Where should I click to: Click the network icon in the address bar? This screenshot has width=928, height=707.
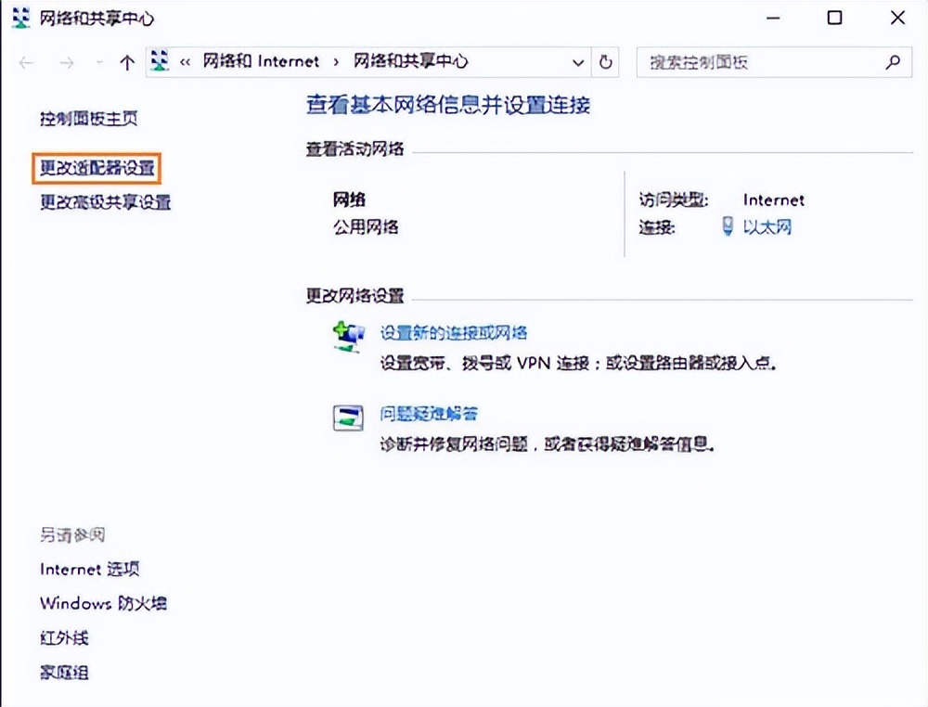[x=159, y=61]
